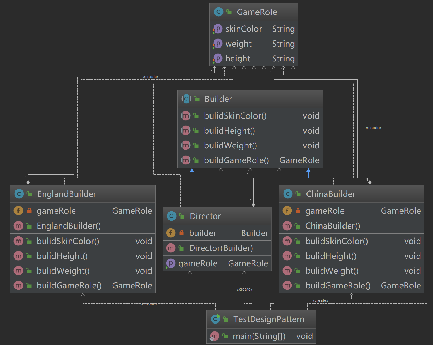Click the abstract class icon of Builder
Viewport: 433px width, 345px height.
pyautogui.click(x=186, y=99)
